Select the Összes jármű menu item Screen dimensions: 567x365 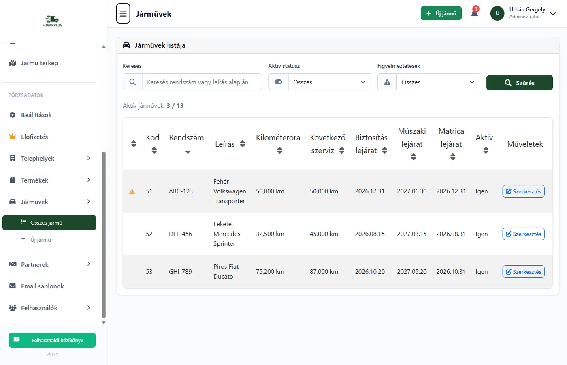pos(49,223)
